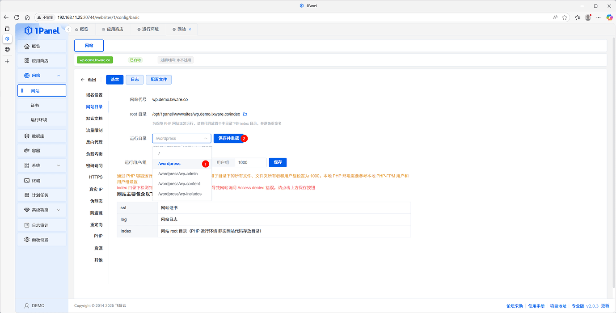Open the 运行目录 dropdown list
The image size is (616, 313).
tap(181, 138)
